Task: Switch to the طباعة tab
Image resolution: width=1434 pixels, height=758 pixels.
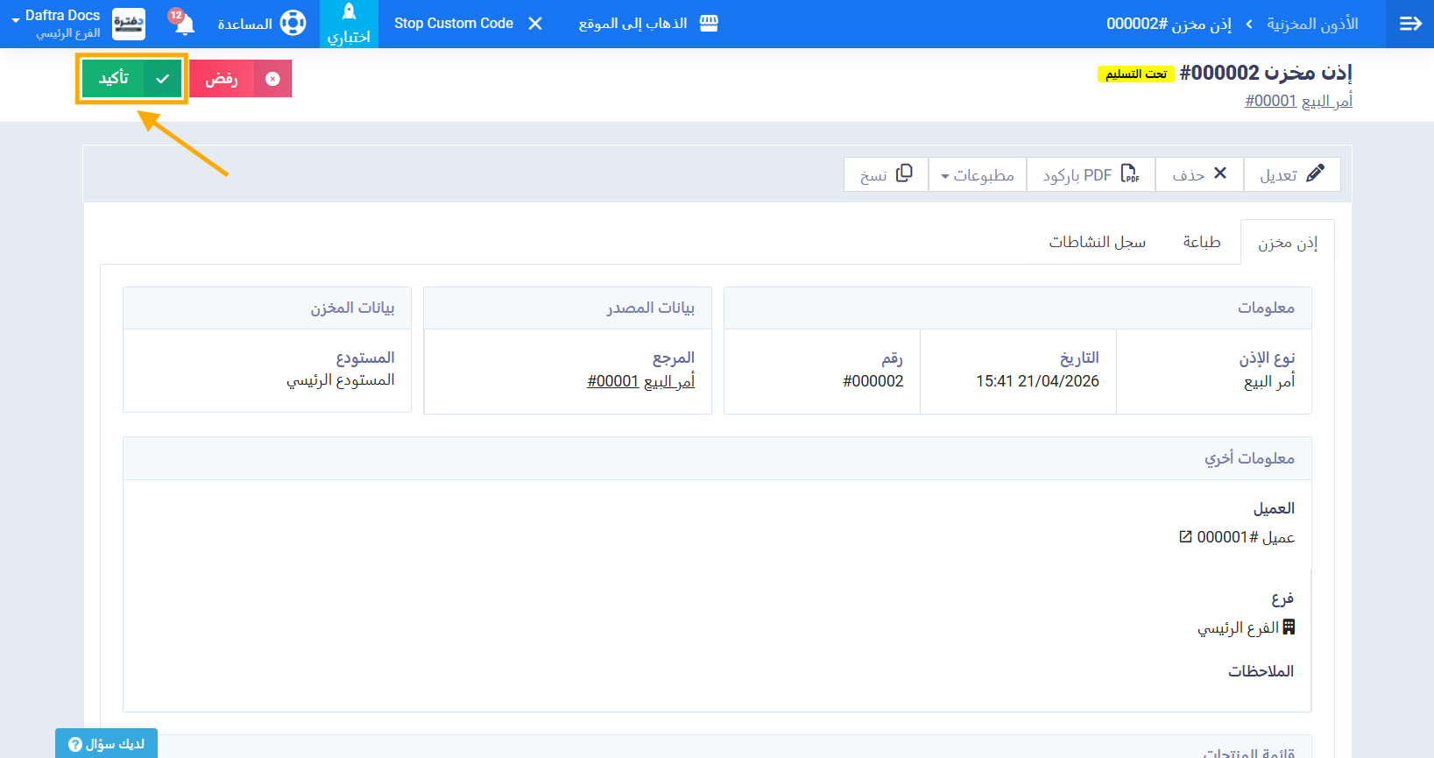Action: click(1201, 242)
